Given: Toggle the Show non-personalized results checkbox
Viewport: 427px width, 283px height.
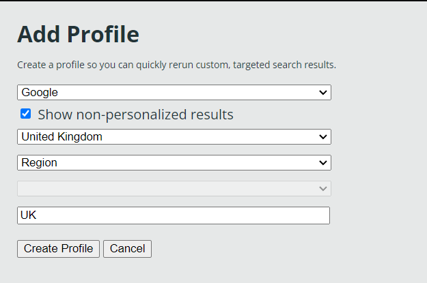Looking at the screenshot, I should 26,114.
